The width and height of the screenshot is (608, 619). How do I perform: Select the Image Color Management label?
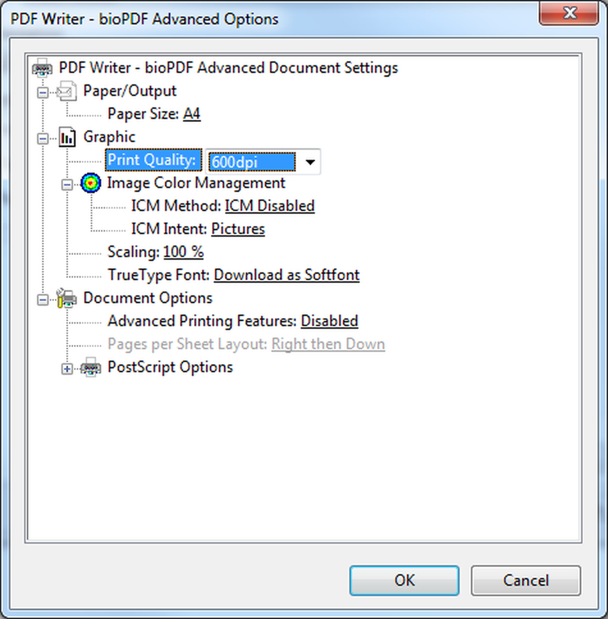click(x=196, y=183)
